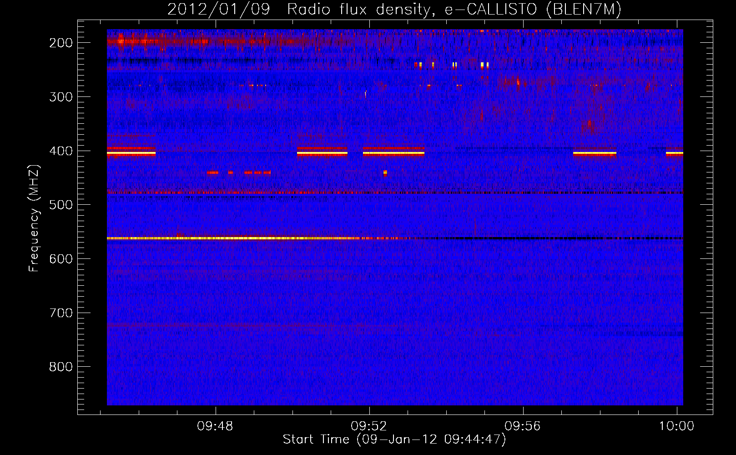Select the 400 frequency tick label
736x455 pixels.
(60, 151)
